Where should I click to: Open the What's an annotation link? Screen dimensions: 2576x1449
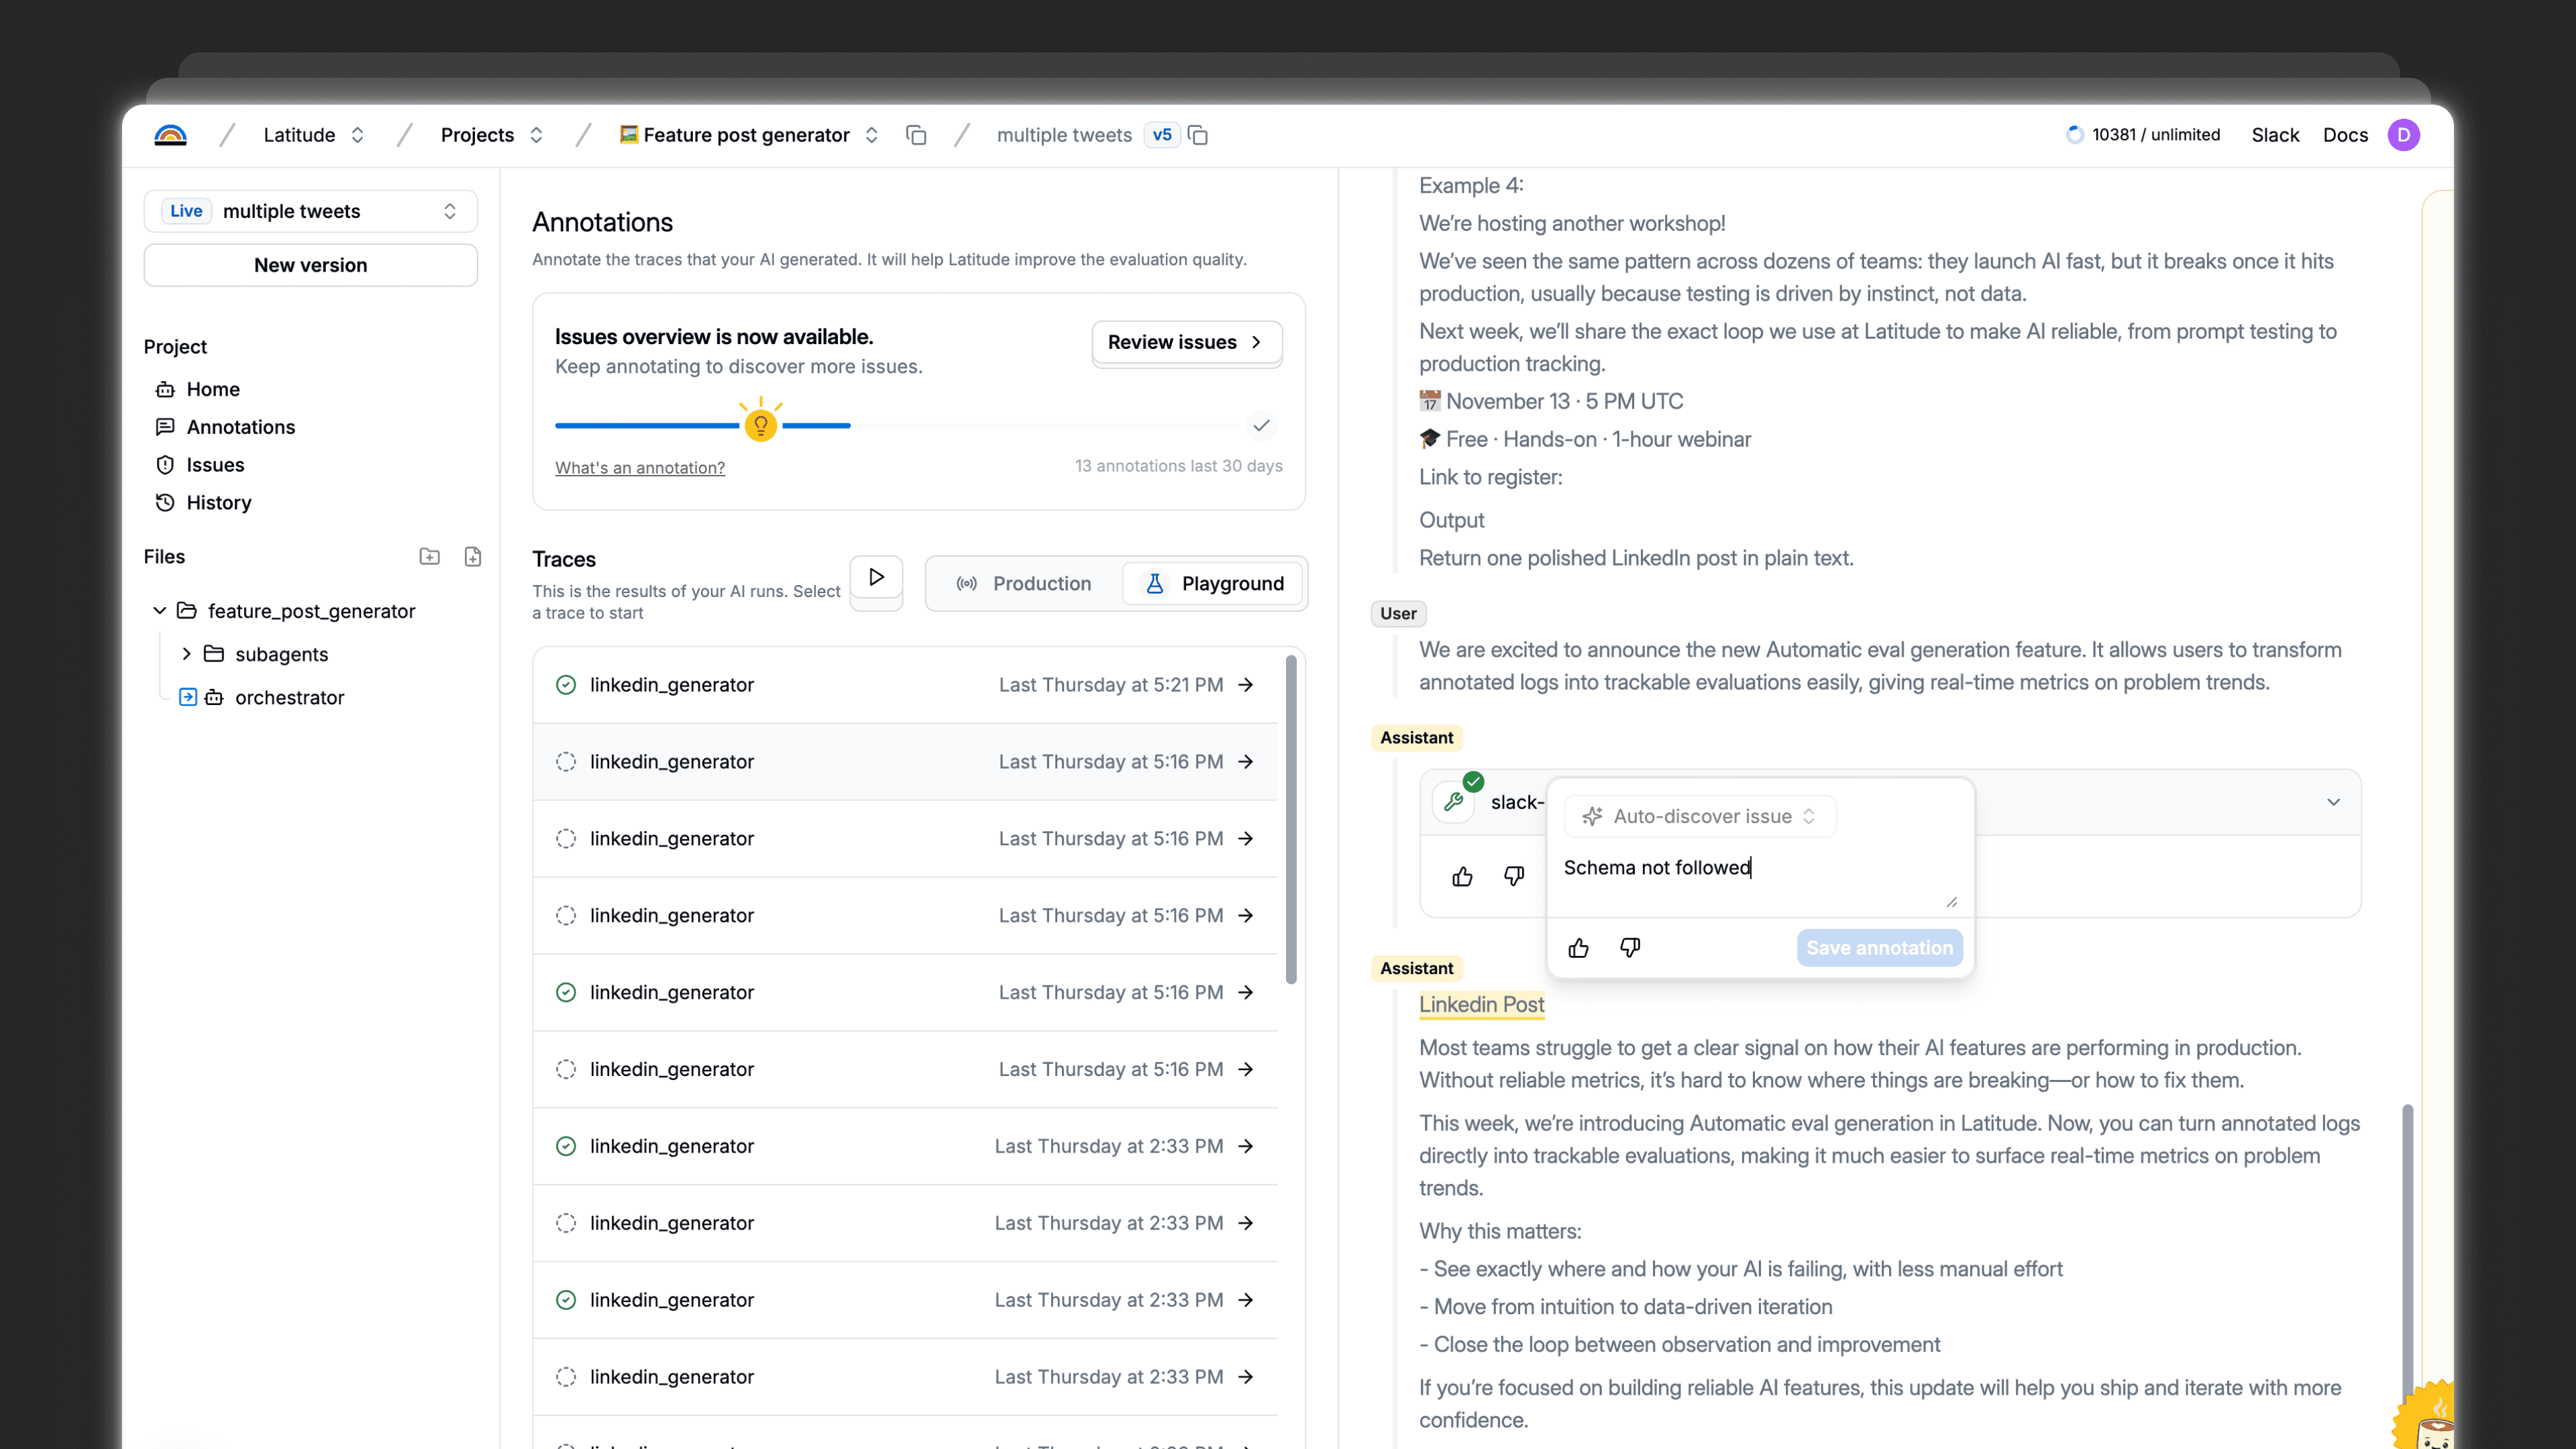pyautogui.click(x=640, y=468)
